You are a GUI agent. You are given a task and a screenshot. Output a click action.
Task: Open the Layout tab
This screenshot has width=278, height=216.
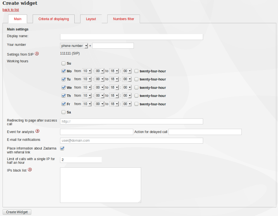(x=91, y=19)
